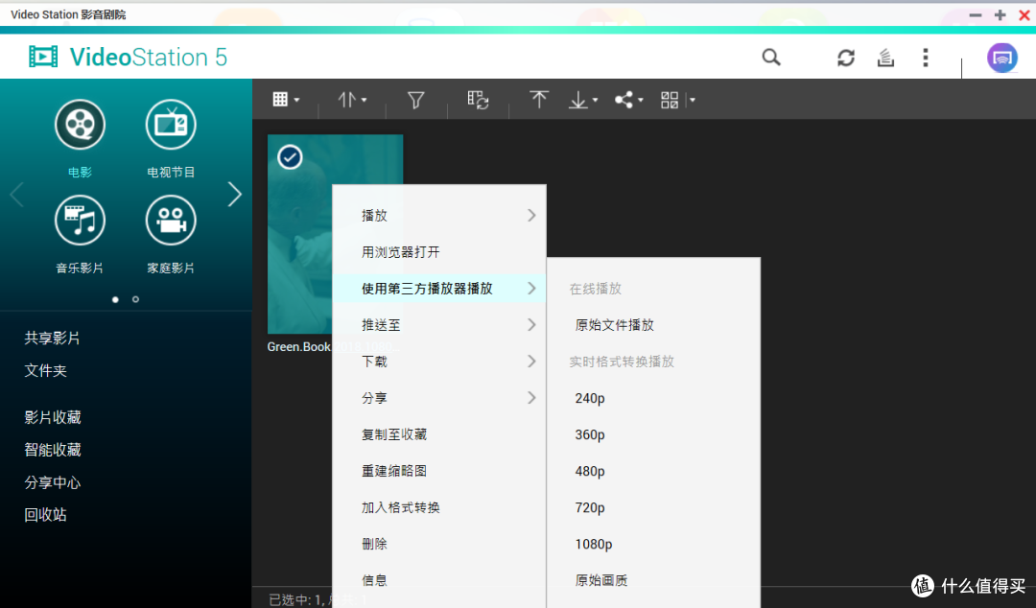Minimize the Video Station window
The height and width of the screenshot is (608, 1036).
coord(976,14)
